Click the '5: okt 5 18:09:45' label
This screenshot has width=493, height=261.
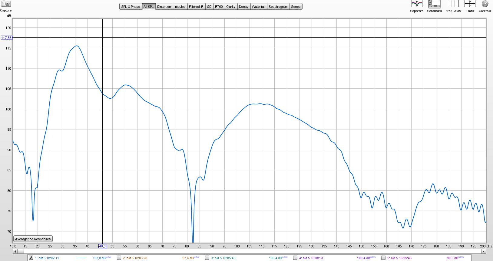coord(399,258)
